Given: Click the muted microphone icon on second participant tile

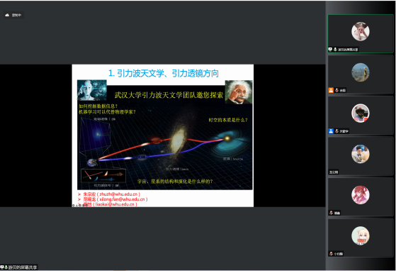Looking at the screenshot, I should (336, 90).
